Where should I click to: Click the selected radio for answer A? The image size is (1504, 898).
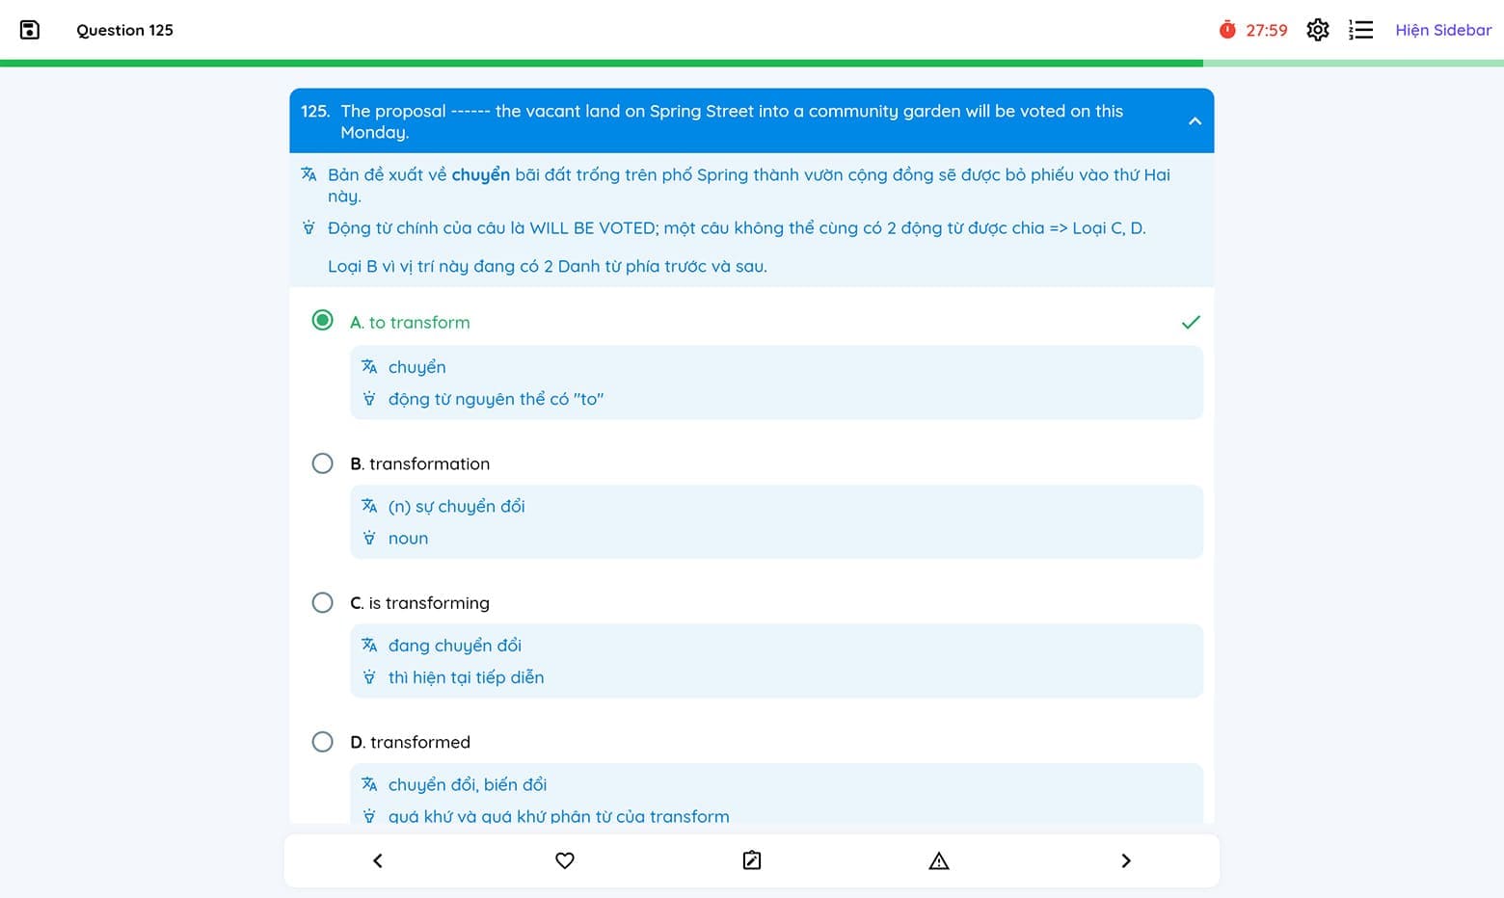tap(323, 320)
